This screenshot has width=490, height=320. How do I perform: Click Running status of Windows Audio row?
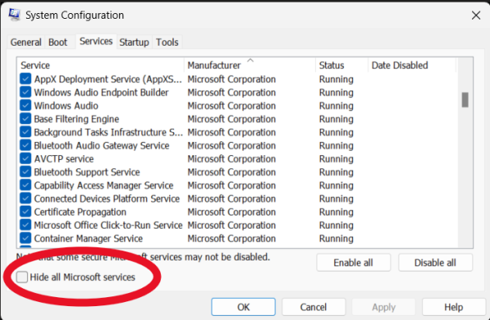[336, 105]
